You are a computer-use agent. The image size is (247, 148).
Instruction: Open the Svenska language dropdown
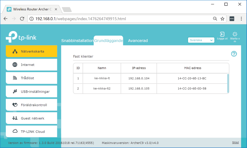click(201, 40)
